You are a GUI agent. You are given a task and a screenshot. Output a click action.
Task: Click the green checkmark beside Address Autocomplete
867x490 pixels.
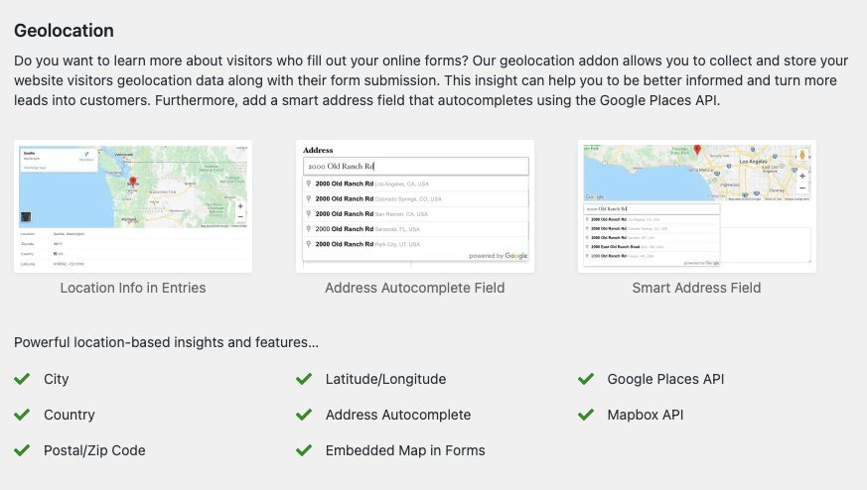[304, 415]
